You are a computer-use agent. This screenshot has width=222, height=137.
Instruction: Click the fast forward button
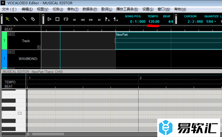[x=91, y=20]
